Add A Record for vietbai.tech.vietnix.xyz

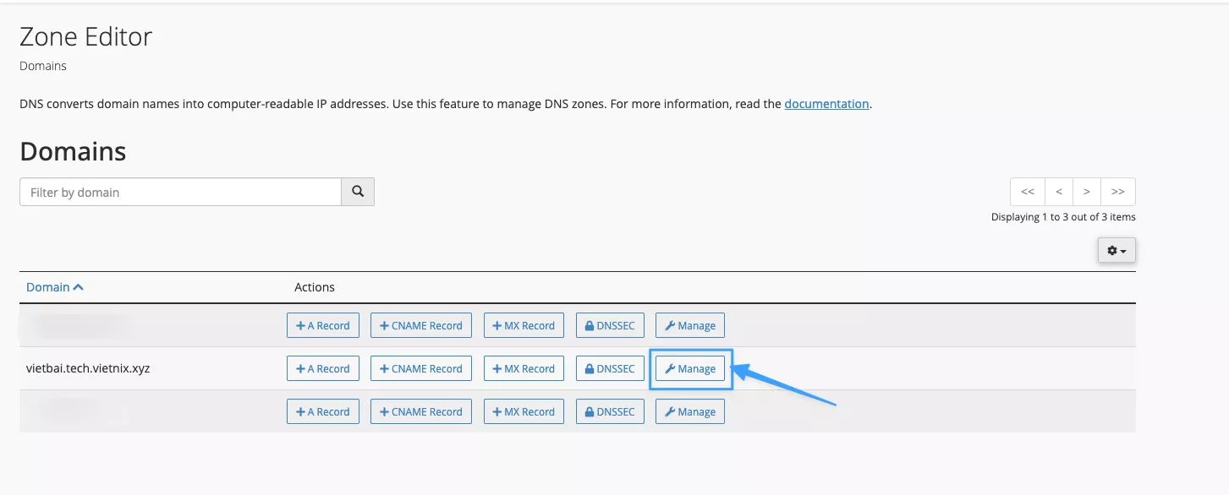[323, 369]
